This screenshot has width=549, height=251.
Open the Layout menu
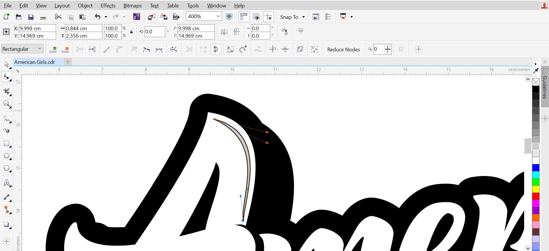pos(62,5)
